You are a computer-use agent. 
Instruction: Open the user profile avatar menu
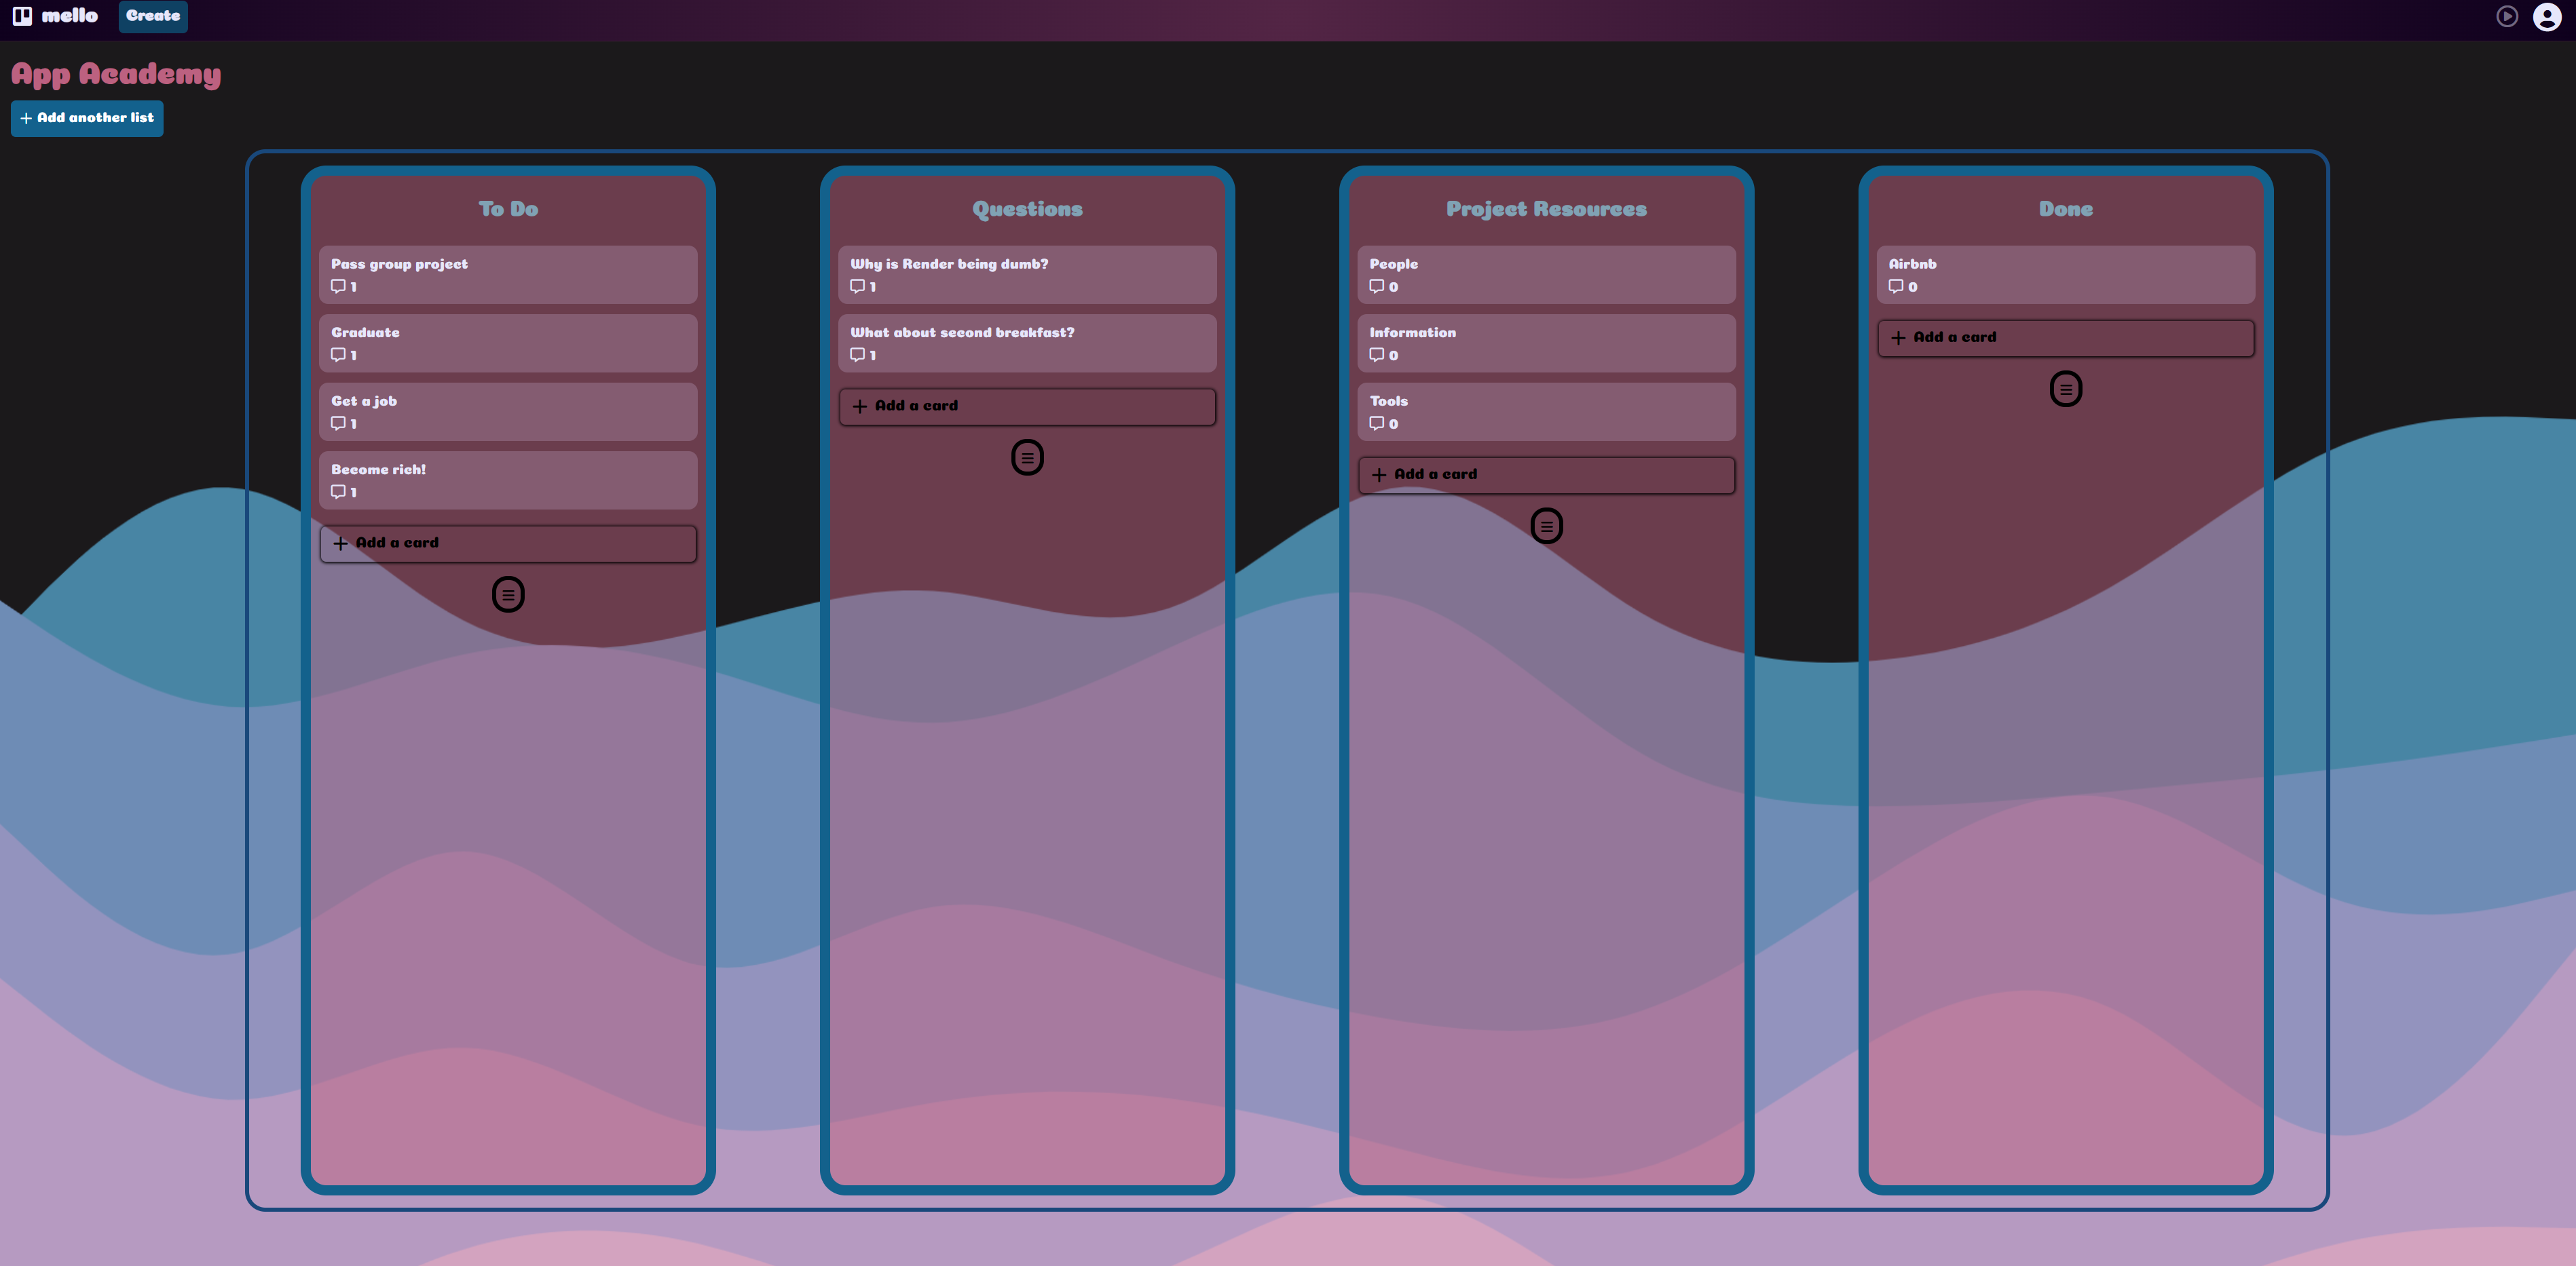[2546, 17]
